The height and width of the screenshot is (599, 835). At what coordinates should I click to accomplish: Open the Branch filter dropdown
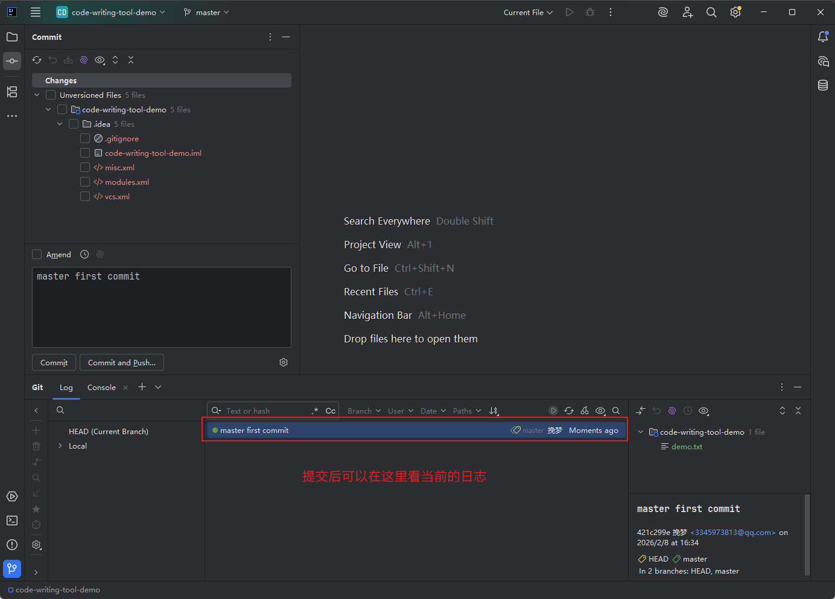tap(364, 411)
